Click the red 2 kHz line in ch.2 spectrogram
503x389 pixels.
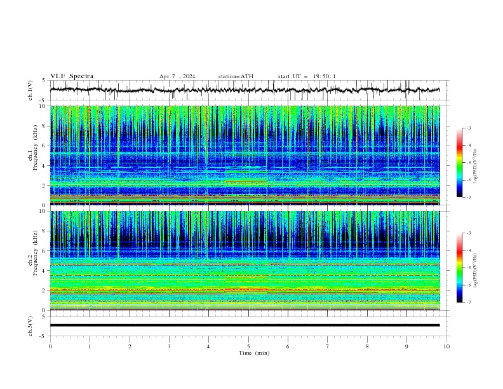(245, 290)
